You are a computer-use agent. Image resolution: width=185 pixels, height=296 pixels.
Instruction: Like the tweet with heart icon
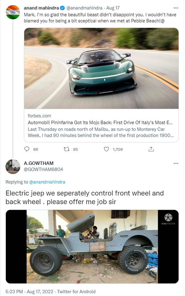(x=106, y=149)
